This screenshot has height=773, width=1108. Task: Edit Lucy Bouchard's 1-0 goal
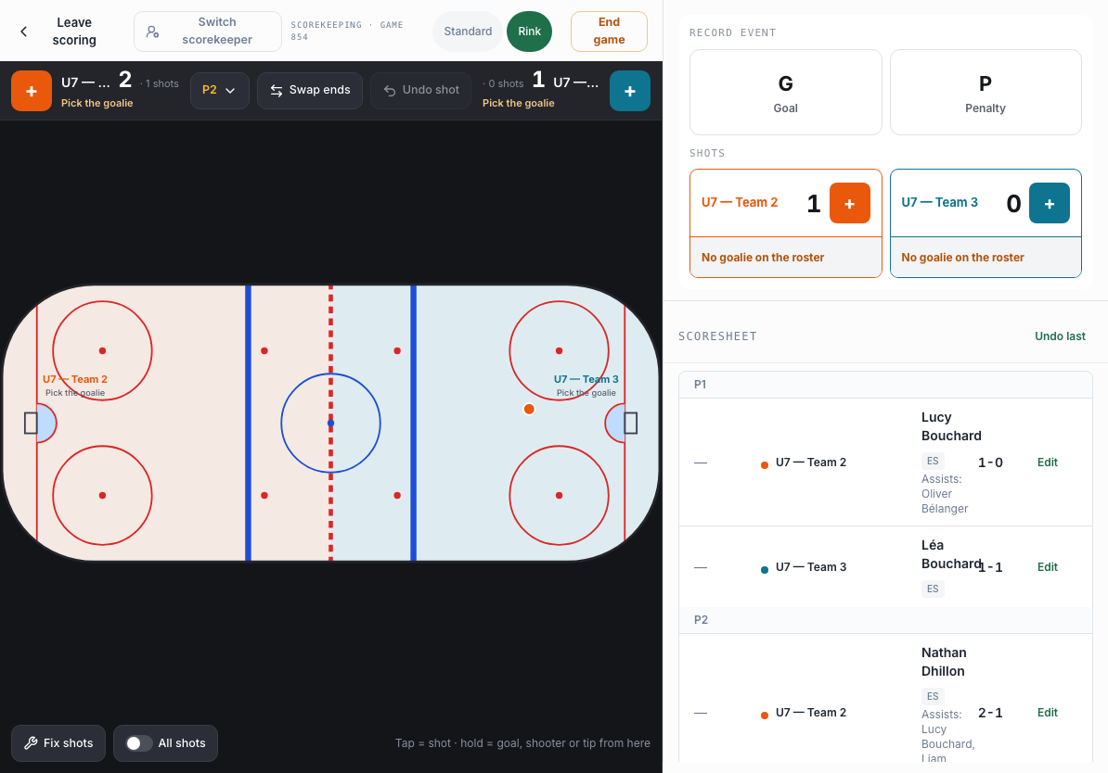pos(1048,463)
